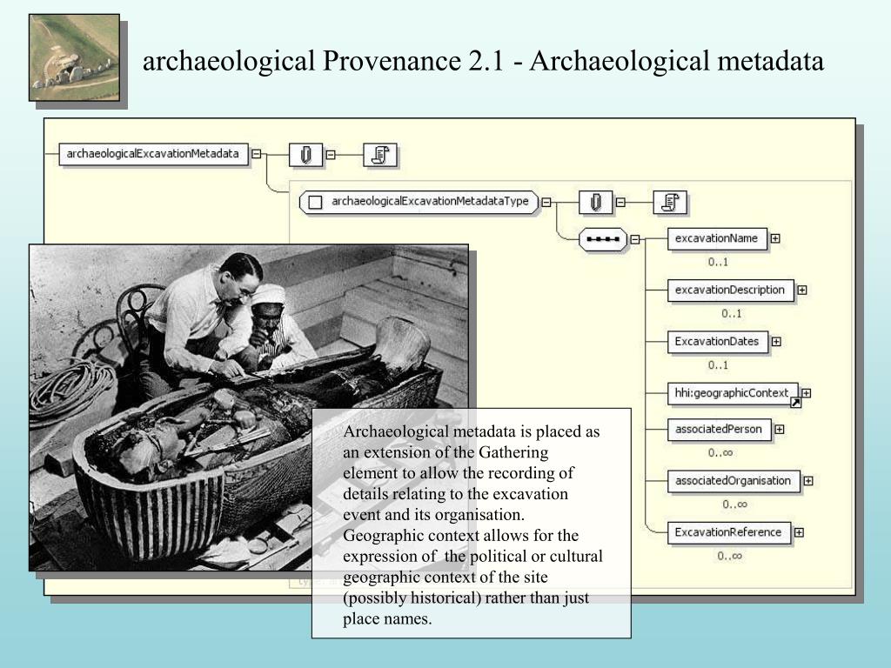Click the '0..∞' cardinality under ExcavationReference
Image resolution: width=891 pixels, height=668 pixels.
tap(730, 556)
